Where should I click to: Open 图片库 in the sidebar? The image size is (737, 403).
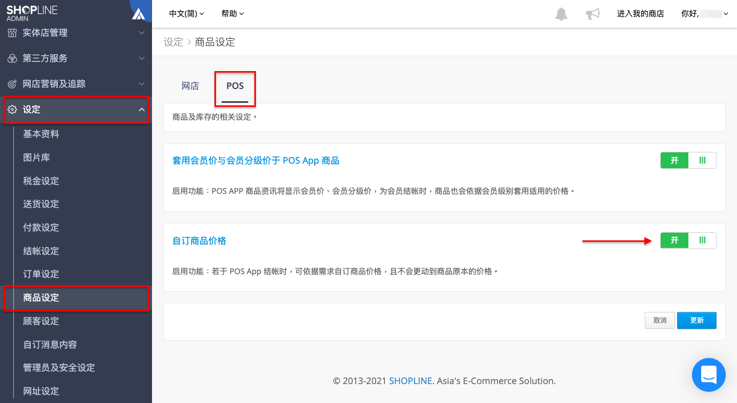tap(36, 158)
